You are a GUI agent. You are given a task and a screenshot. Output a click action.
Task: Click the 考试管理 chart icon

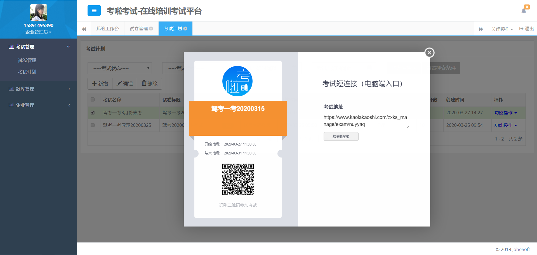click(x=11, y=47)
